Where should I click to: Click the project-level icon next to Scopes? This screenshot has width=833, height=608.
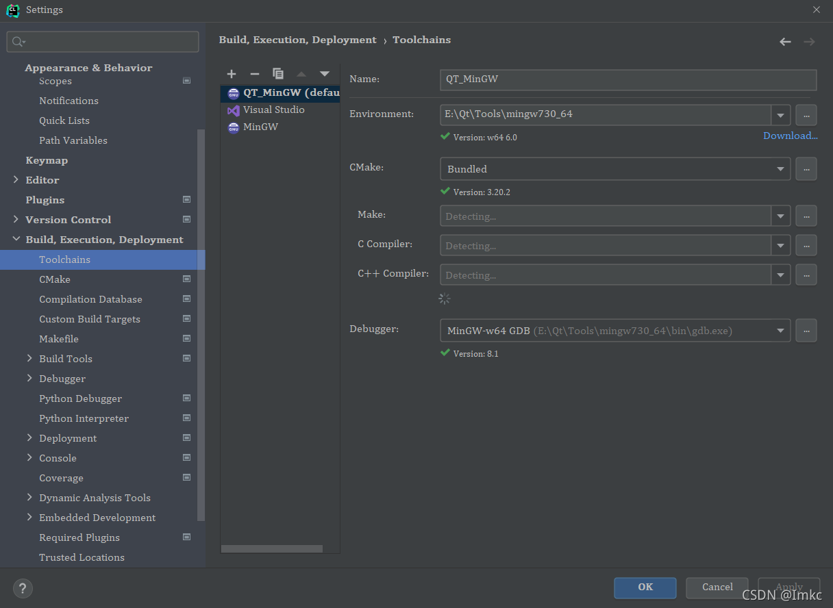(x=186, y=81)
